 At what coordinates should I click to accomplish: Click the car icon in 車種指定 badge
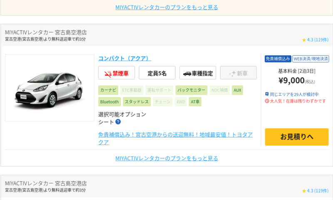187,74
